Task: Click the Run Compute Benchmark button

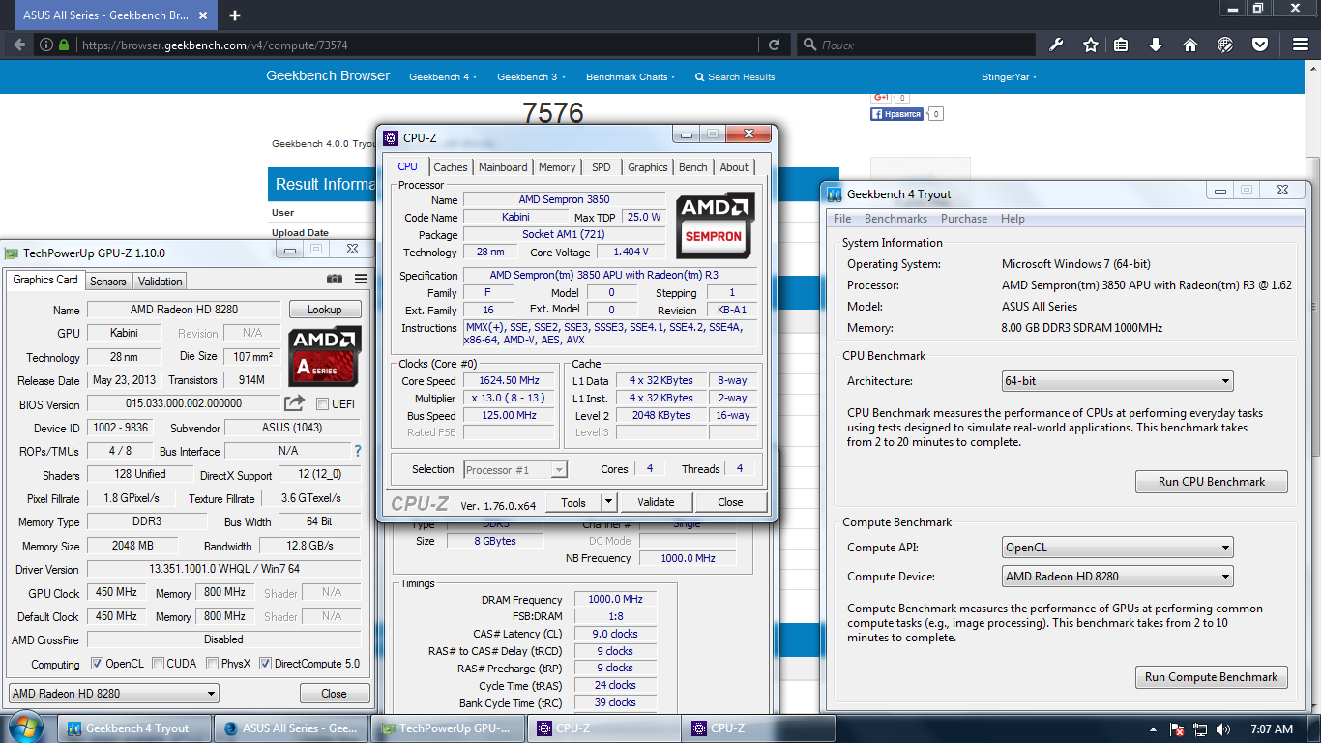Action: (x=1212, y=677)
